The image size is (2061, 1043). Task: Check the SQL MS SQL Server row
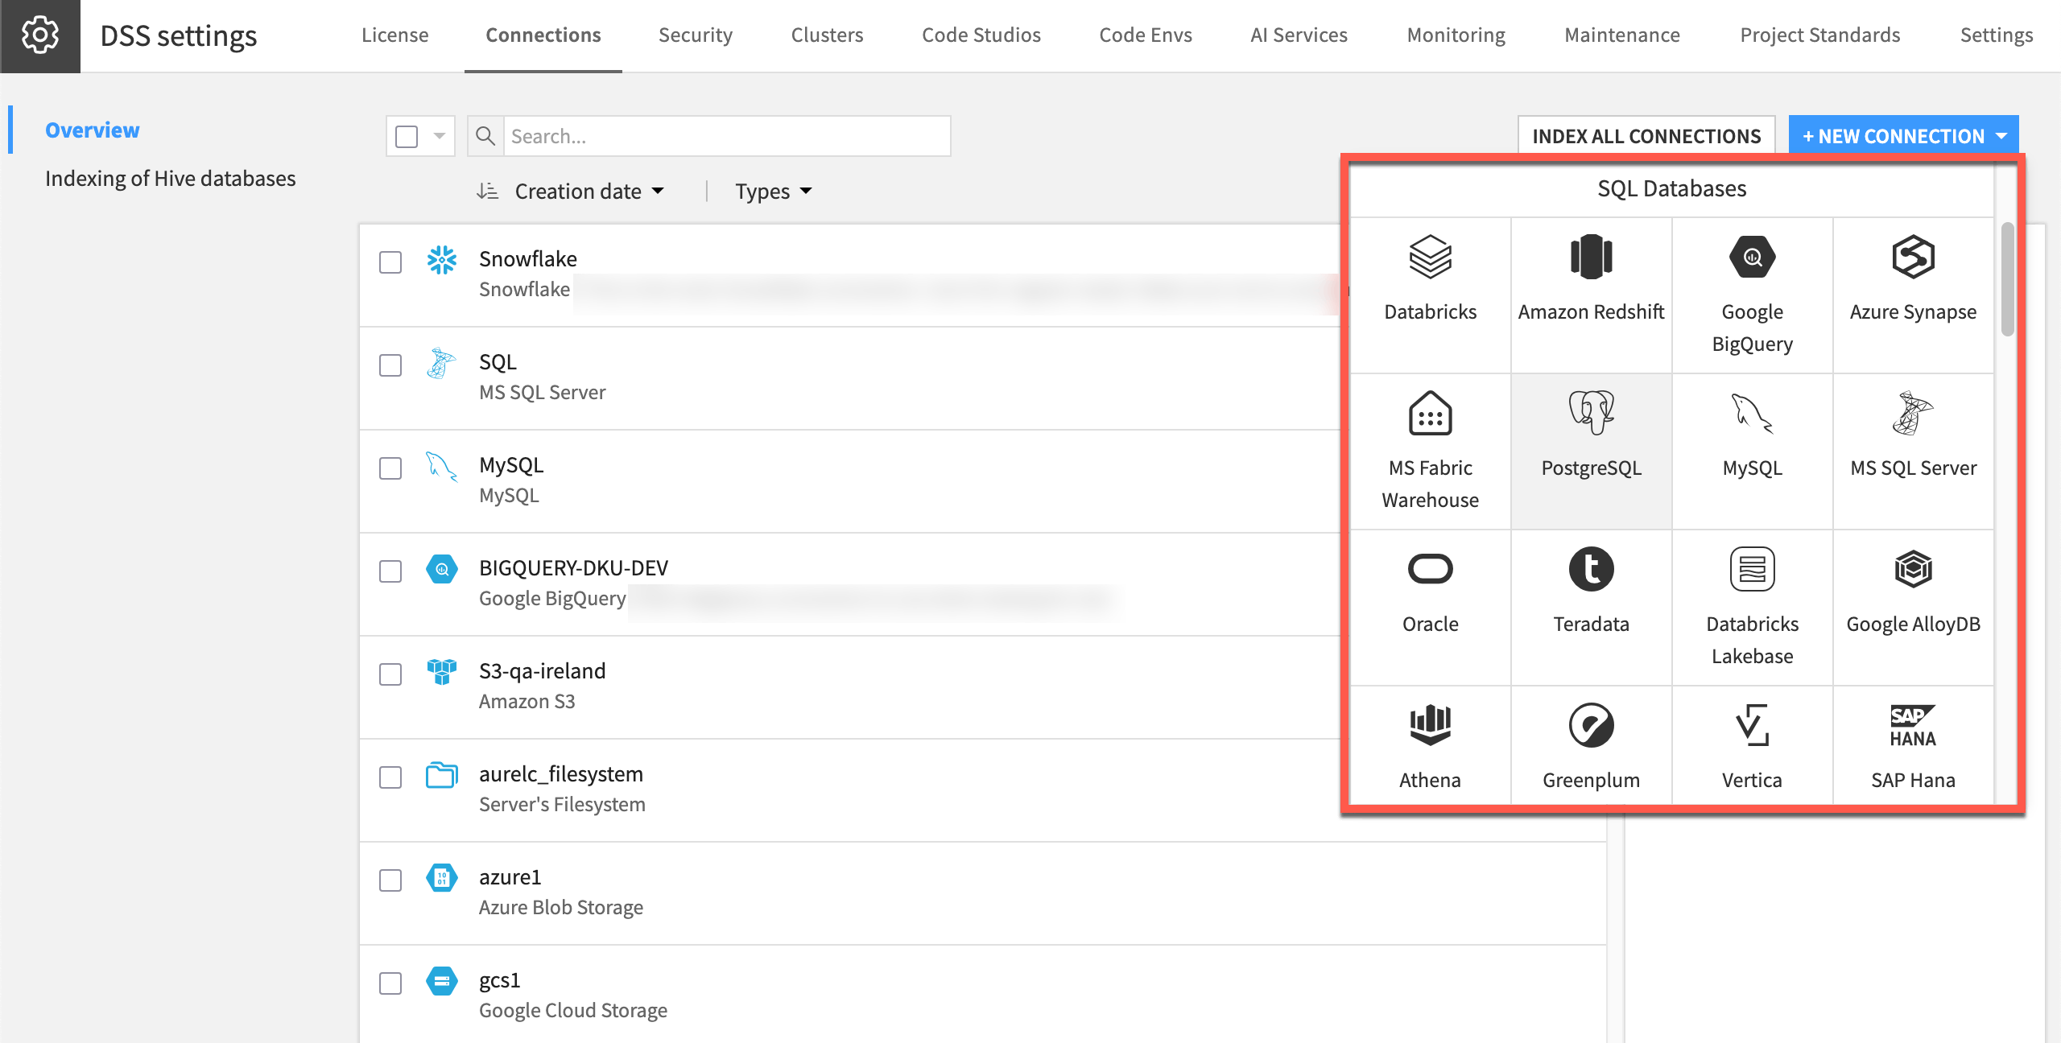pos(390,365)
